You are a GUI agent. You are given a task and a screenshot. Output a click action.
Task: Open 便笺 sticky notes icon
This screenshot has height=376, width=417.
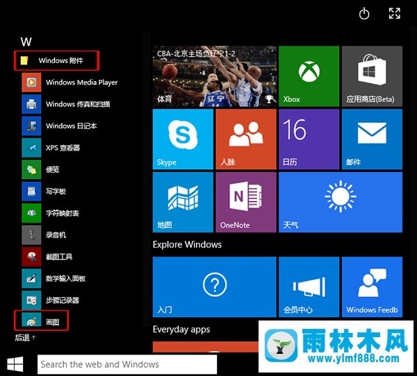tap(31, 169)
